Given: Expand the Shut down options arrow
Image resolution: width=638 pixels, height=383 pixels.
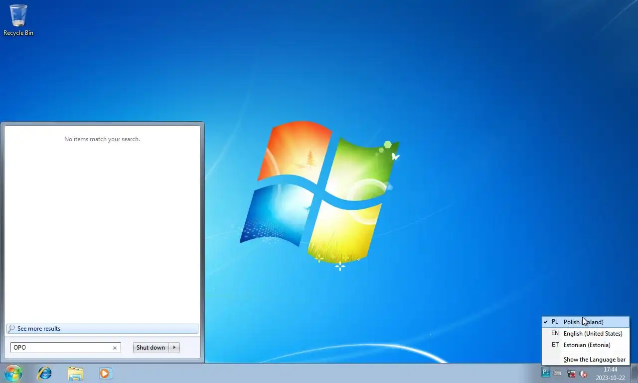Looking at the screenshot, I should pos(174,348).
